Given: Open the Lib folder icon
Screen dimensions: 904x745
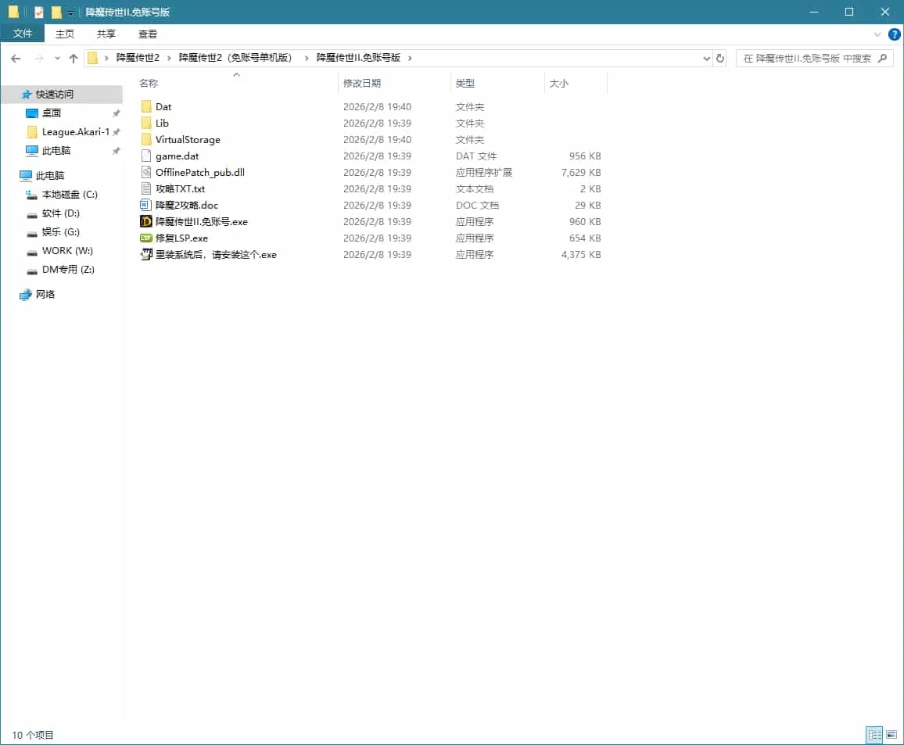Looking at the screenshot, I should click(146, 123).
